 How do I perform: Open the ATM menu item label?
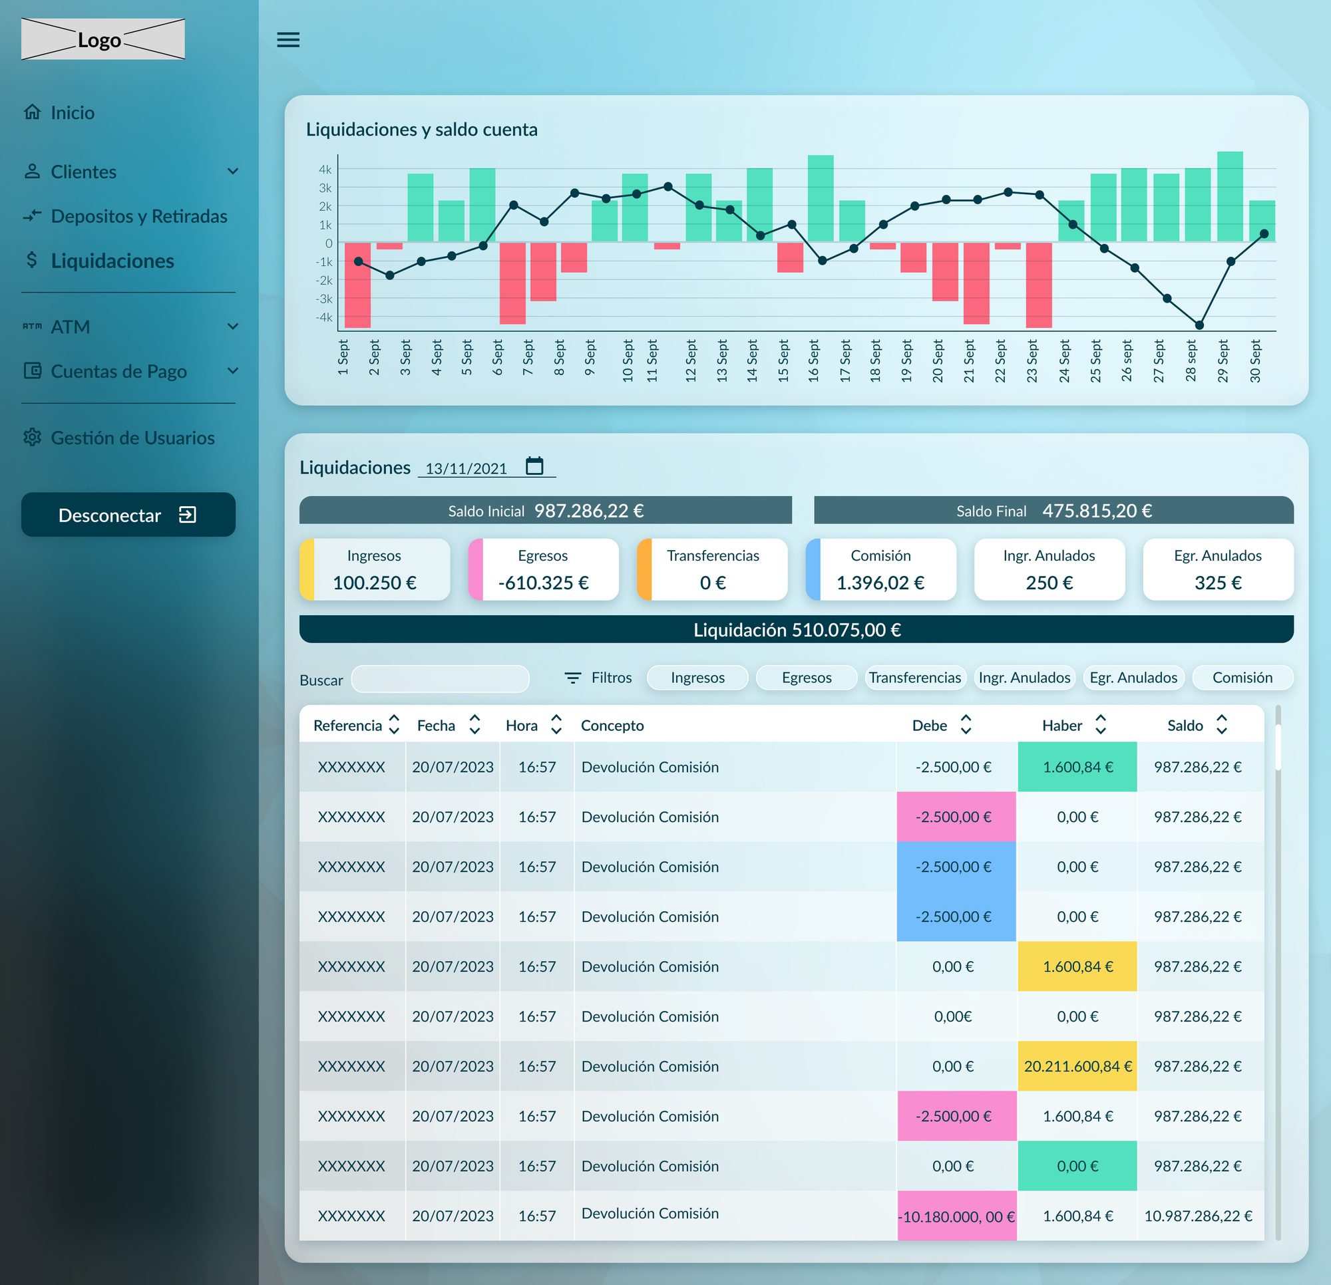70,327
